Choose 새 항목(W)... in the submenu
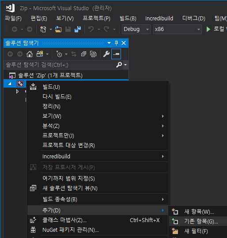 point(198,211)
